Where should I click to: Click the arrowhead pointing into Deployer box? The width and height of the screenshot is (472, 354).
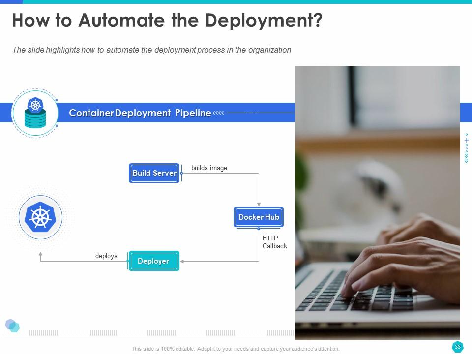point(182,261)
